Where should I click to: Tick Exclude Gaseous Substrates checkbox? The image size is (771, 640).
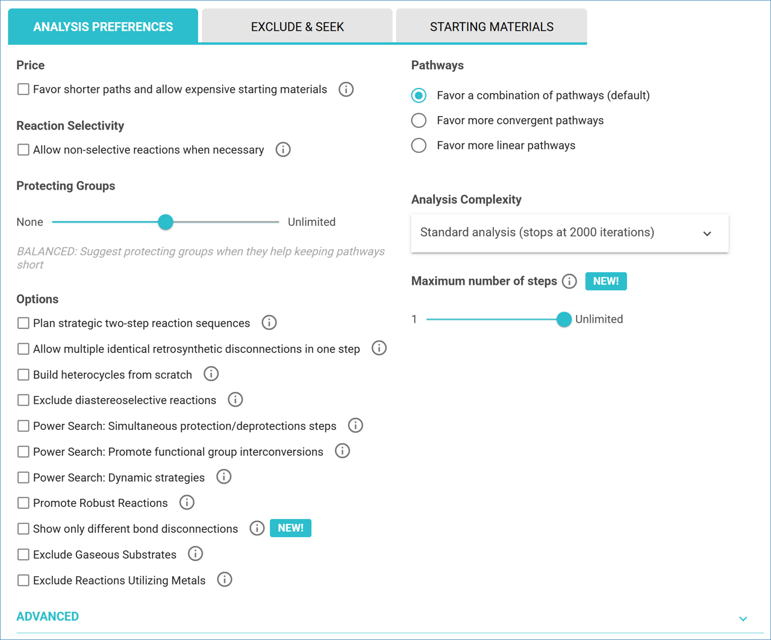pyautogui.click(x=23, y=555)
